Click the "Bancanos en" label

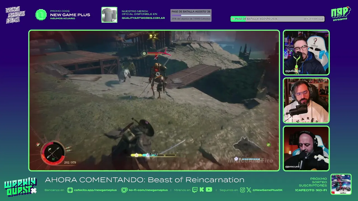coord(54,190)
